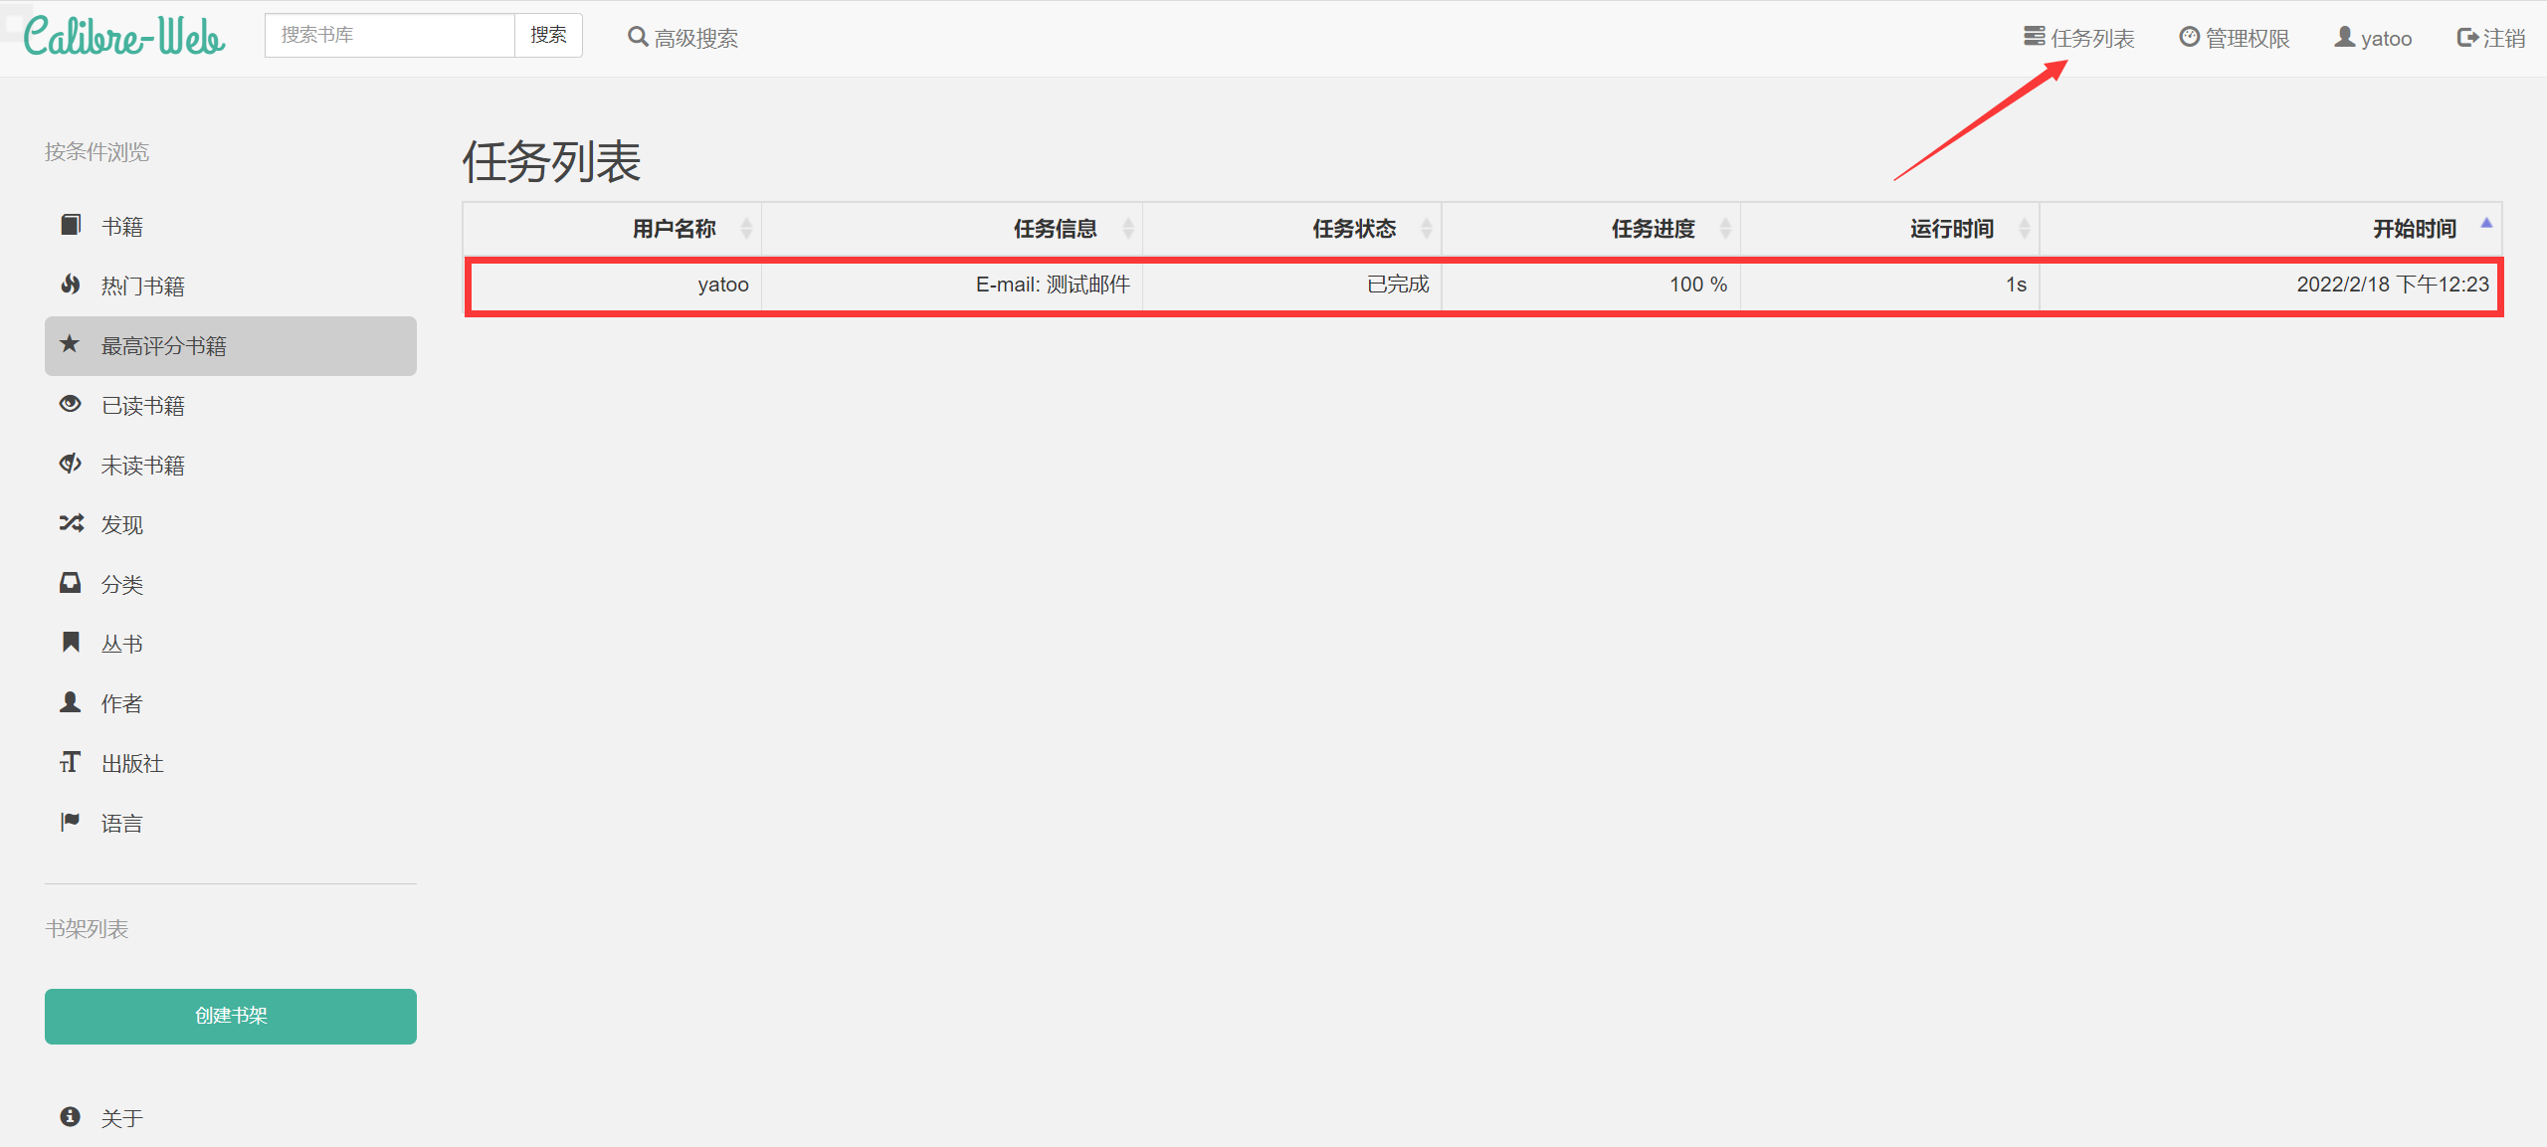Click the info icon for 关于
Screen dimensions: 2547x1147
tap(71, 1117)
